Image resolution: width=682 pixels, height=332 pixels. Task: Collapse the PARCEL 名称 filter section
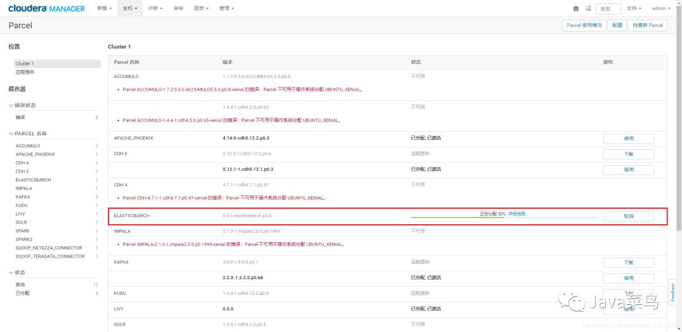28,134
